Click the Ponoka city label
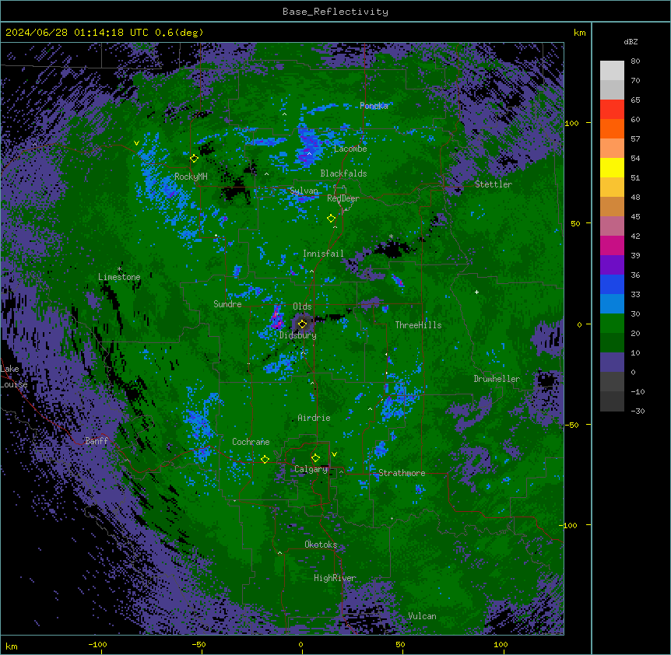Image resolution: width=671 pixels, height=655 pixels. pyautogui.click(x=374, y=106)
